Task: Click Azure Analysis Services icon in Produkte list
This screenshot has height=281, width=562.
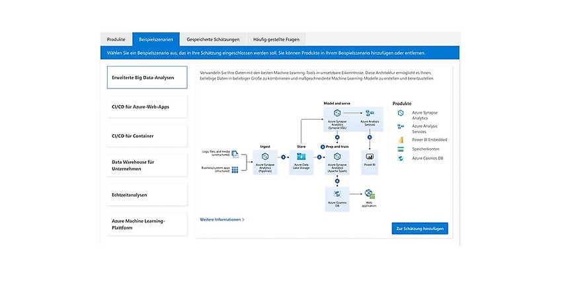Action: pyautogui.click(x=401, y=126)
